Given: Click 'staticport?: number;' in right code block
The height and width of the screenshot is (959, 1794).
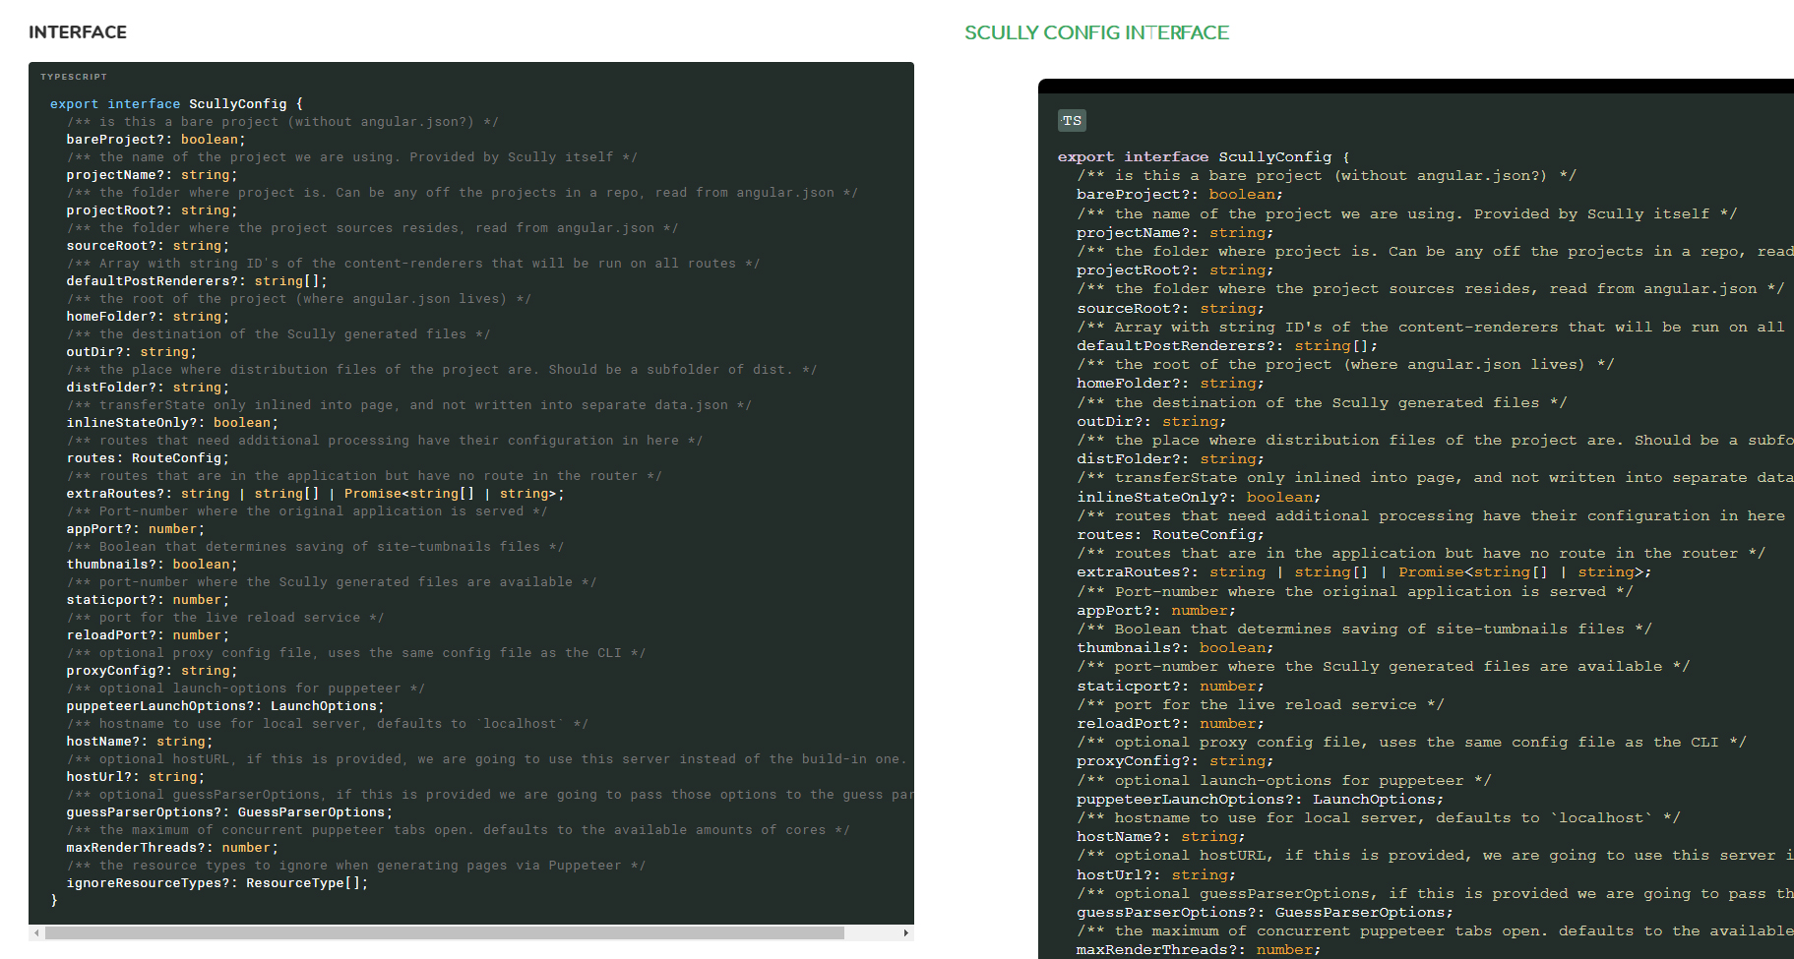Looking at the screenshot, I should coord(1170,687).
